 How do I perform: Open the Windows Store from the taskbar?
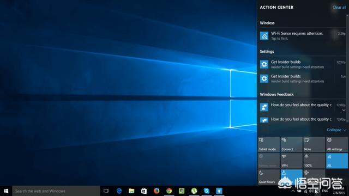click(144, 191)
